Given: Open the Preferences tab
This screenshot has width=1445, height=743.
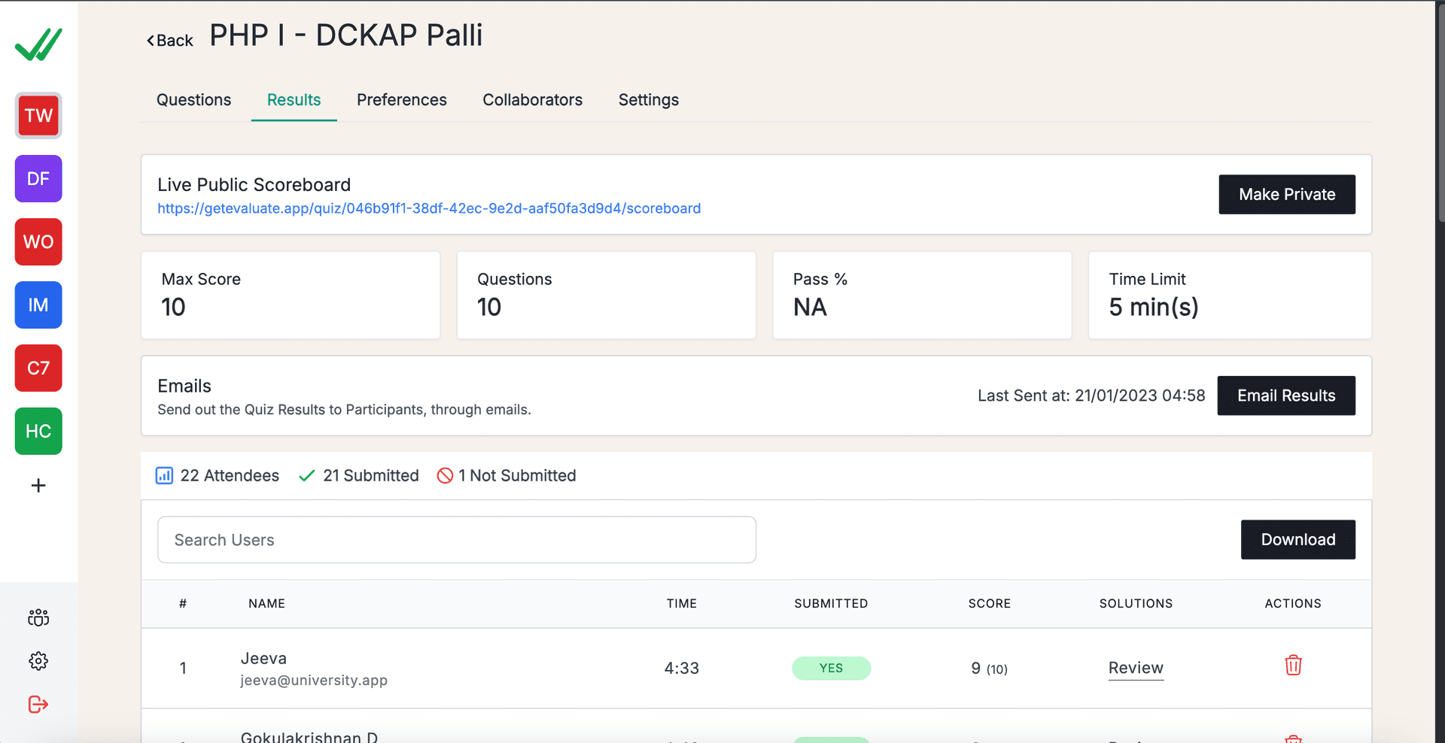Looking at the screenshot, I should [x=401, y=100].
